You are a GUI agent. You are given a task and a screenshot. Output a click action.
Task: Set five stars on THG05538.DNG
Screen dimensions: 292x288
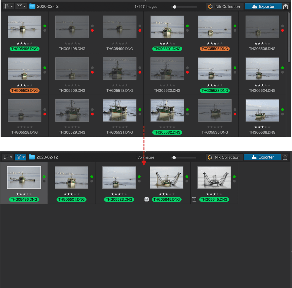click(269, 127)
